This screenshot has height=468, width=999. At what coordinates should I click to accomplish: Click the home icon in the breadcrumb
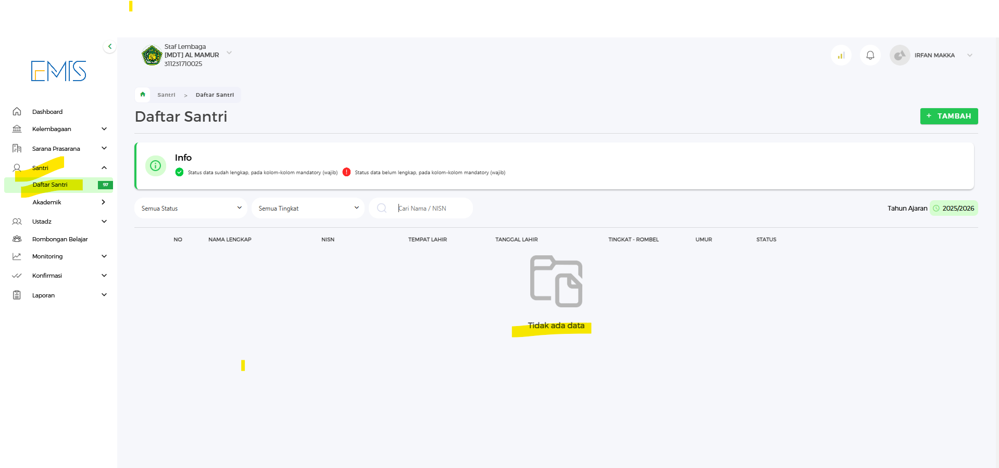pyautogui.click(x=143, y=95)
